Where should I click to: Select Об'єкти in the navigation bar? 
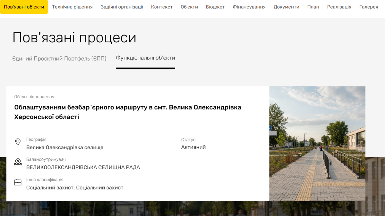point(189,7)
